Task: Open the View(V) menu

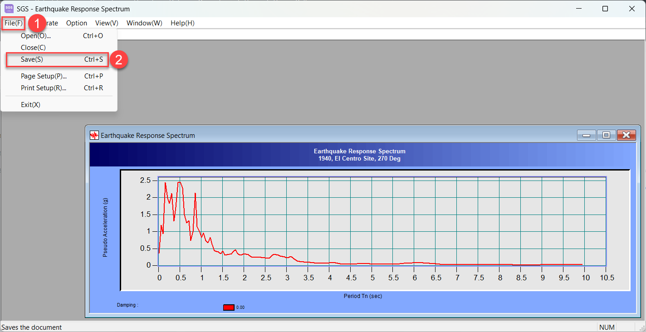Action: (x=107, y=23)
